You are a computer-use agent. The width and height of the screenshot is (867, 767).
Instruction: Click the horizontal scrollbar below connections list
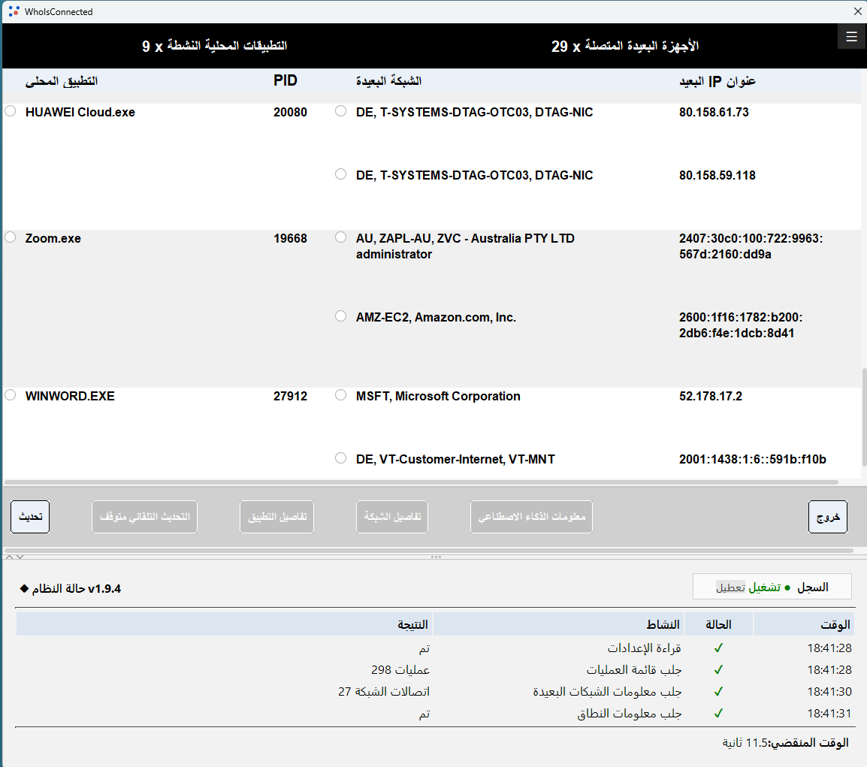(421, 482)
